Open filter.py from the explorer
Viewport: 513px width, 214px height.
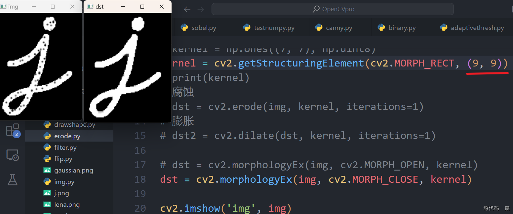(69, 147)
